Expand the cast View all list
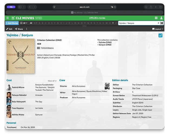The width and height of the screenshot is (169, 135). coord(52,81)
